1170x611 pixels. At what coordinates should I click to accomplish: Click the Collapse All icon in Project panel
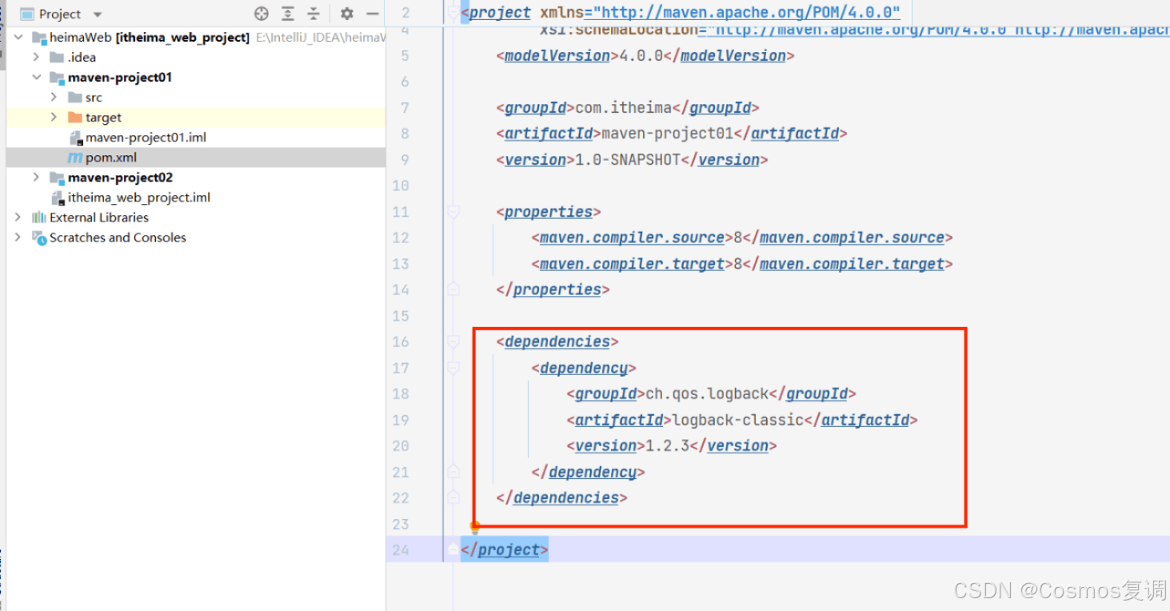(313, 14)
